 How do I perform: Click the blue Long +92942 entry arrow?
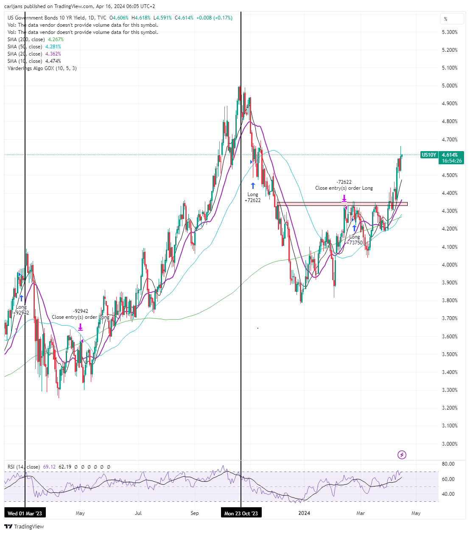tap(21, 298)
